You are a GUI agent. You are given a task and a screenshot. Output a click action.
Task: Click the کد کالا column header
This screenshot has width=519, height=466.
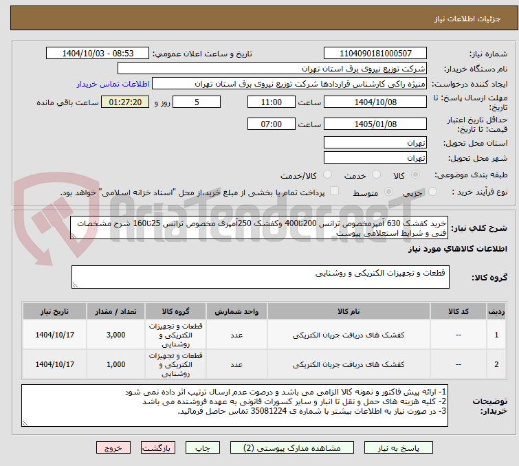coord(459,311)
